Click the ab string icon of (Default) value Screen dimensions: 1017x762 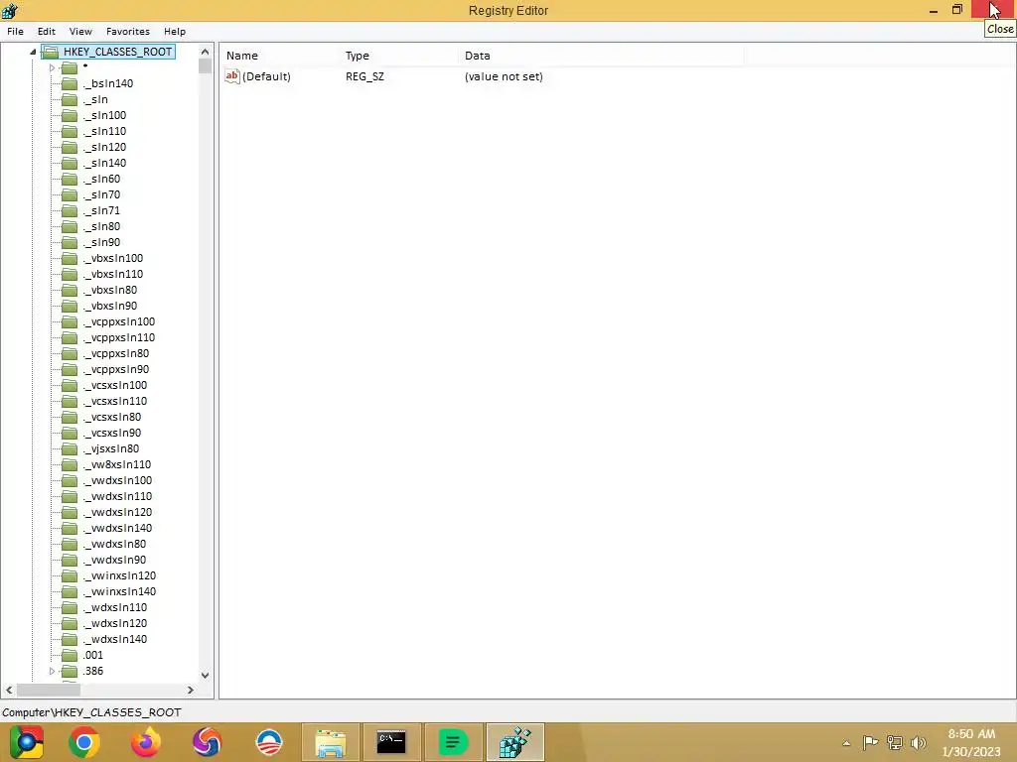point(232,76)
